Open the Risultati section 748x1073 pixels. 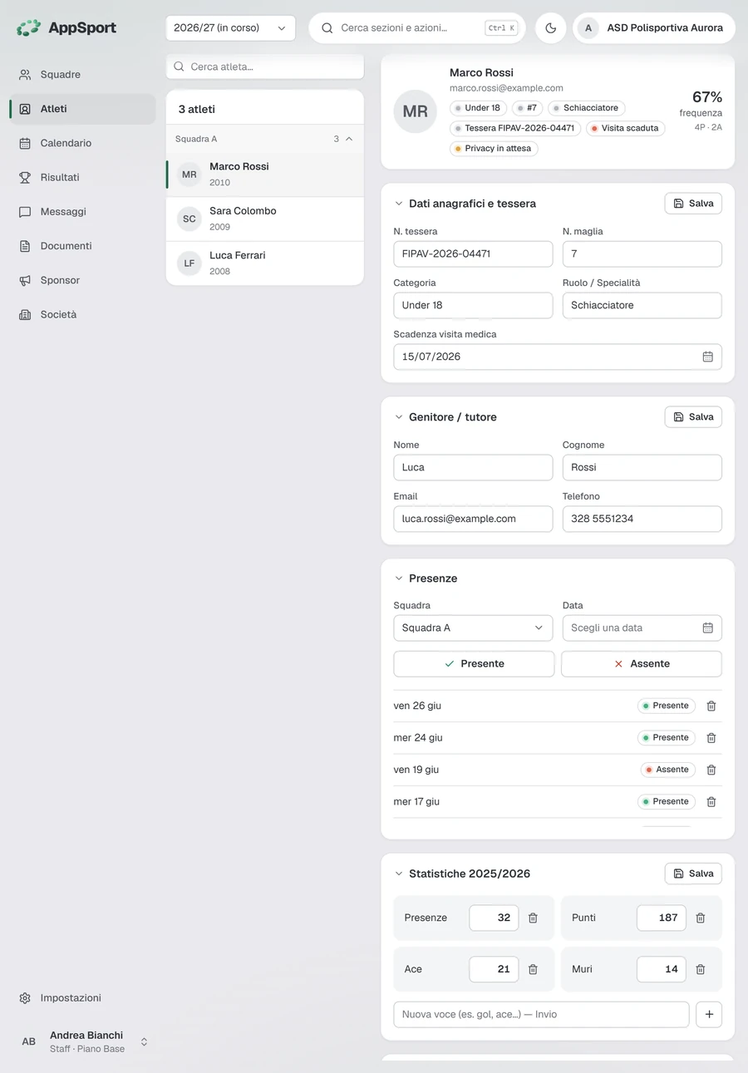82,177
